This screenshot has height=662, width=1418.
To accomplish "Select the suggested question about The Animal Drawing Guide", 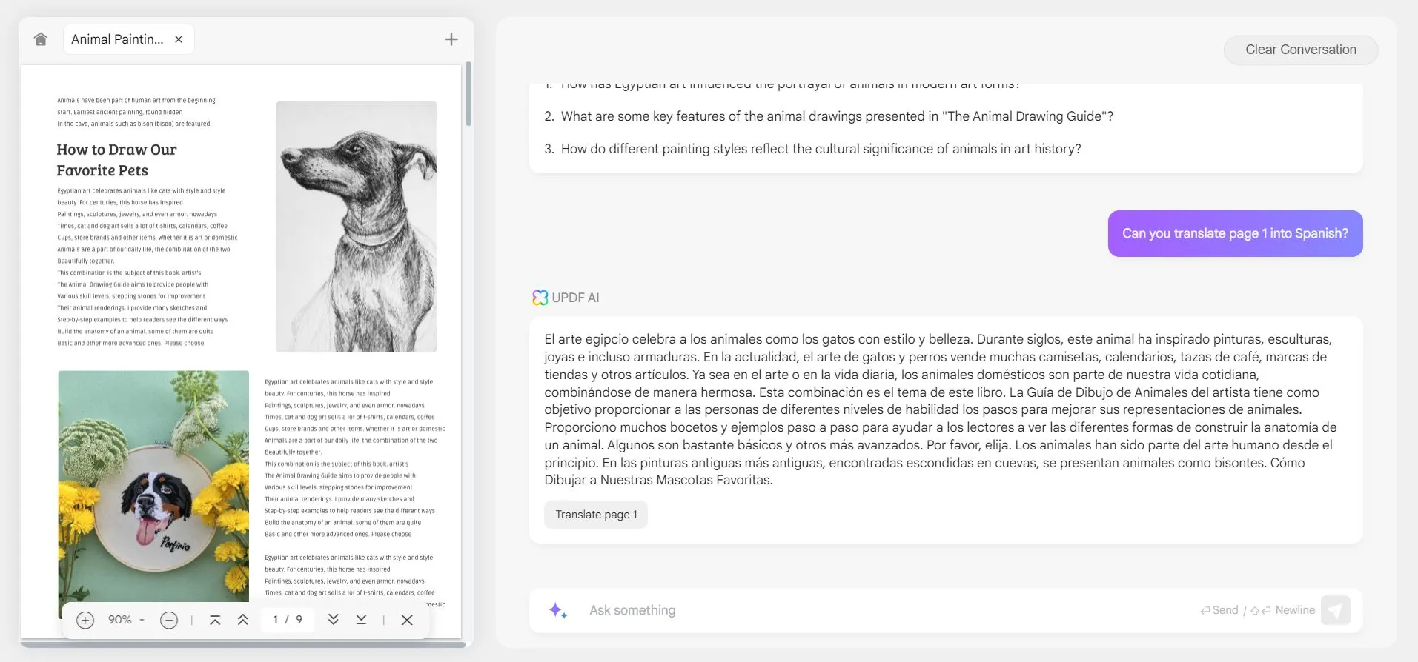I will [x=836, y=116].
